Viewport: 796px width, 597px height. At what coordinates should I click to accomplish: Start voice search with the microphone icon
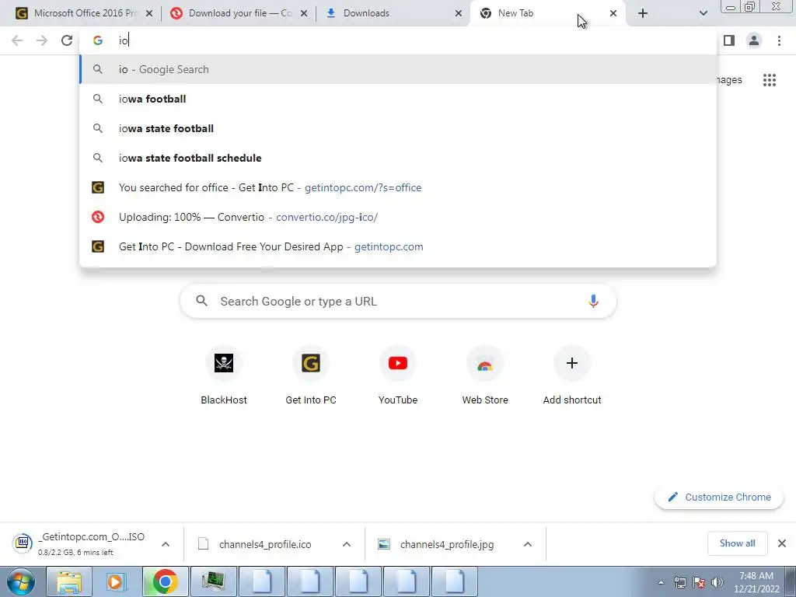(593, 301)
